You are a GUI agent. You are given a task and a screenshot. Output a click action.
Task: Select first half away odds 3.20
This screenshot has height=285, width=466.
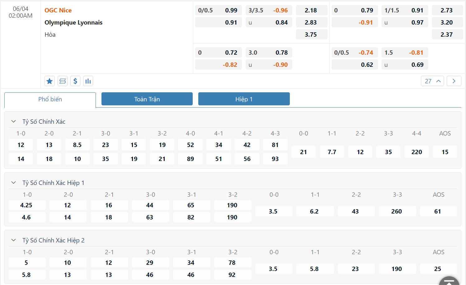pos(447,22)
